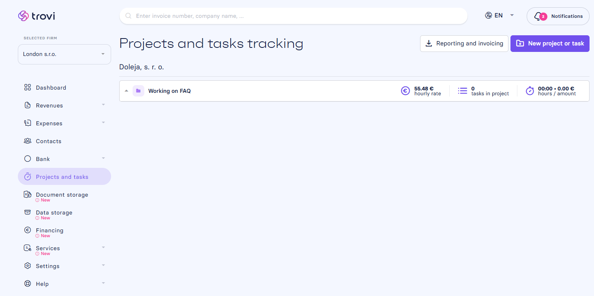Expand the Settings submenu arrow
Screen dimensions: 594x296
103,266
